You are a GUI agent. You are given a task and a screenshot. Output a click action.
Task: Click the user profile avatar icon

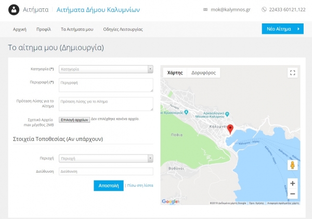tap(14, 9)
